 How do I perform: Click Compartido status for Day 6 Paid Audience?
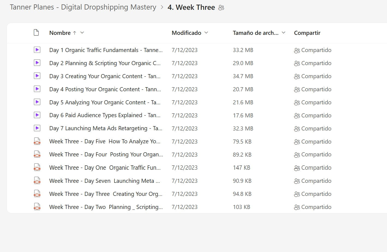(316, 116)
